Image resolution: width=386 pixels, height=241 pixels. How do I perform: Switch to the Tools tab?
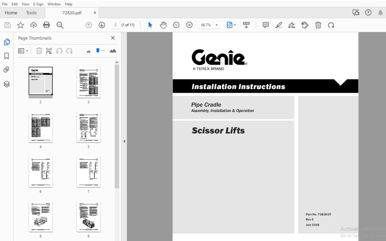[x=31, y=12]
